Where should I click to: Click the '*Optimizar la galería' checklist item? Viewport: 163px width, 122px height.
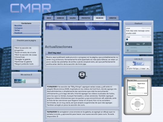coord(23,62)
